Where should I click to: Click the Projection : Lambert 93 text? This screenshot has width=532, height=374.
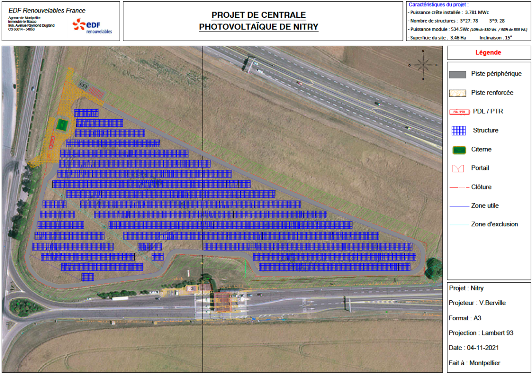point(481,333)
